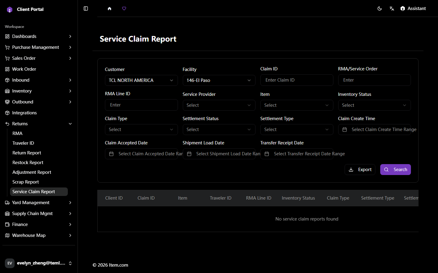
Task: Click the Inbound box icon
Action: (x=7, y=80)
